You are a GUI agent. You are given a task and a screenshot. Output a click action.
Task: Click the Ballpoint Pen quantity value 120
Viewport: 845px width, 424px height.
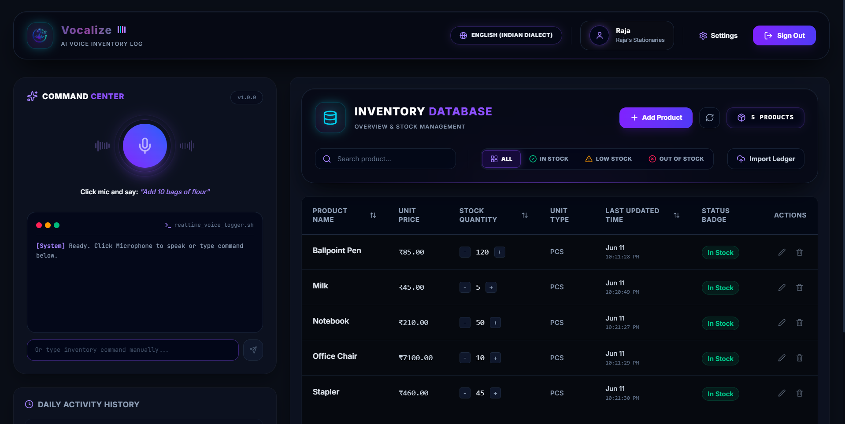point(482,252)
